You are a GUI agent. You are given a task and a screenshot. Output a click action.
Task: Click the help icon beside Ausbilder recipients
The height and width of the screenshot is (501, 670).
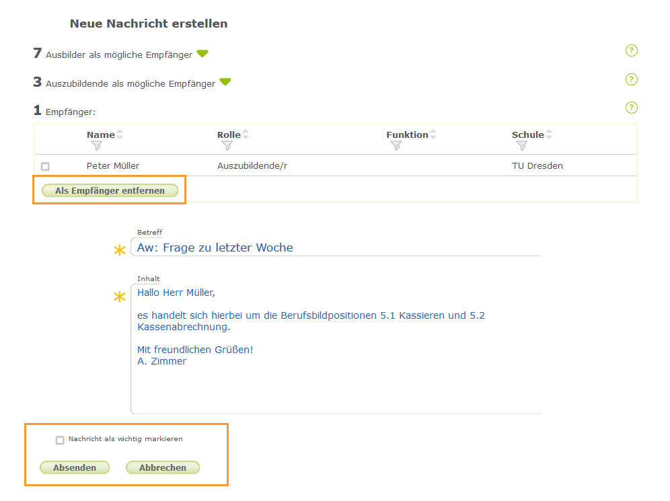click(631, 50)
